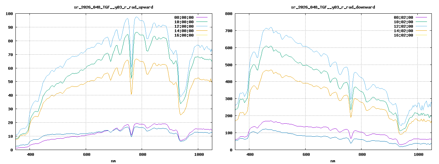This screenshot has width=439, height=164.
Task: Click the 500 y-axis tick on downward chart
Action: pyautogui.click(x=229, y=65)
